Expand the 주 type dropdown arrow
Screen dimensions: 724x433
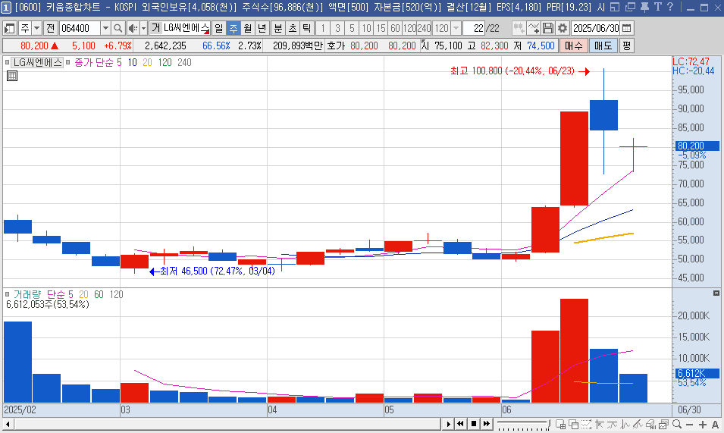coord(36,28)
